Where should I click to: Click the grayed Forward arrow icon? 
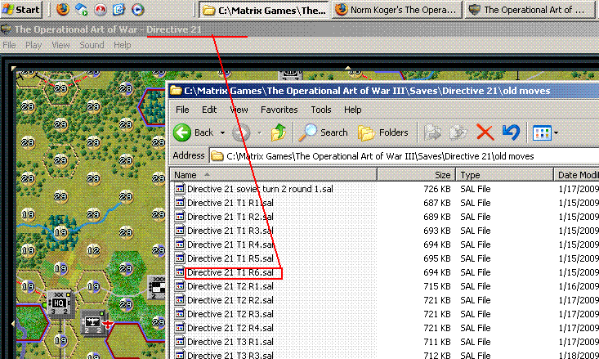(x=241, y=132)
